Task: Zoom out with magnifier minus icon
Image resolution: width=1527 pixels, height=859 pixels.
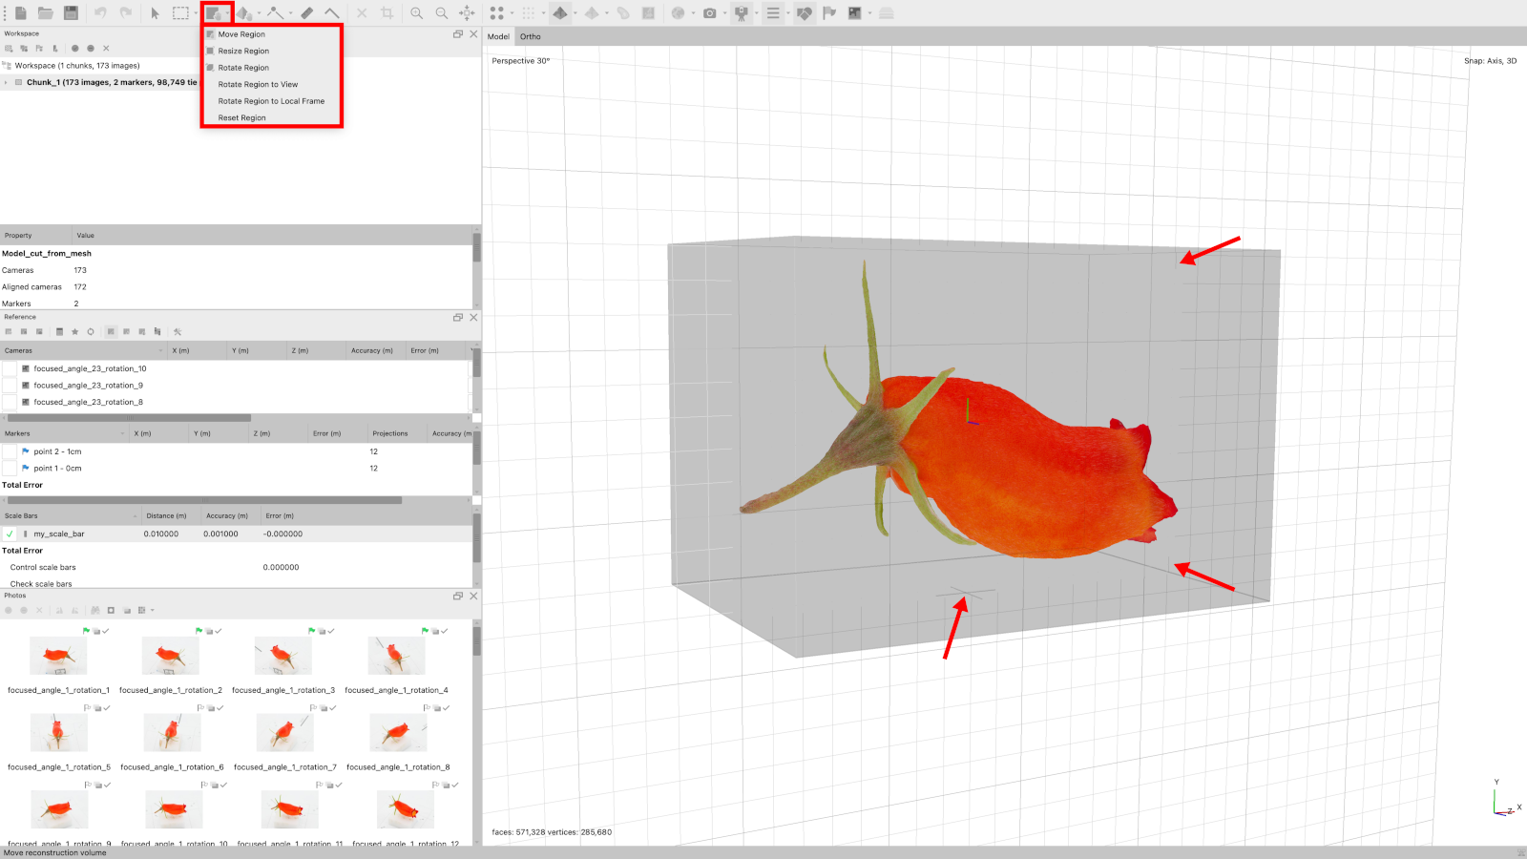Action: pos(441,13)
